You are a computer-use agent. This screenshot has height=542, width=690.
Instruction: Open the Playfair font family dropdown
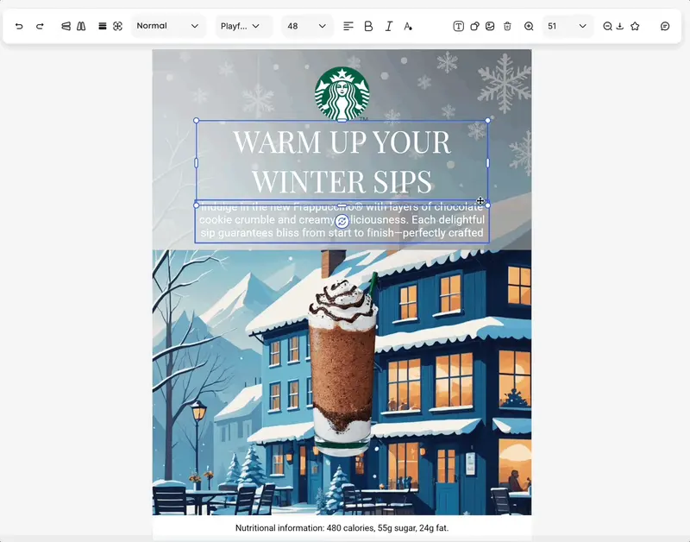243,26
